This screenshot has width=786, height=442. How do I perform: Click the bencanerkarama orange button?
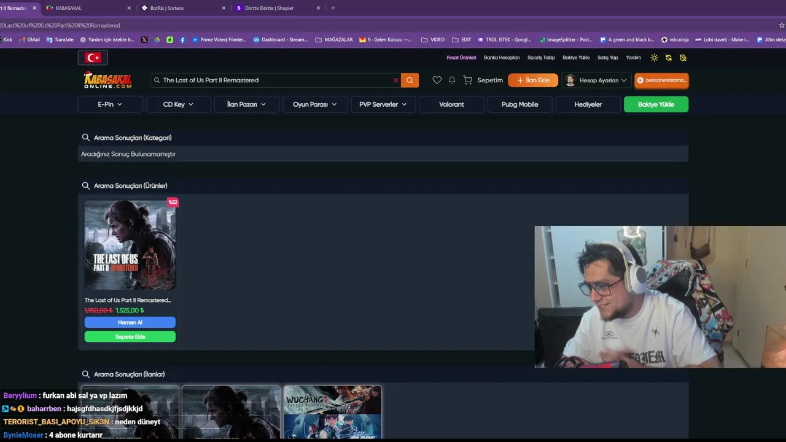tap(661, 80)
